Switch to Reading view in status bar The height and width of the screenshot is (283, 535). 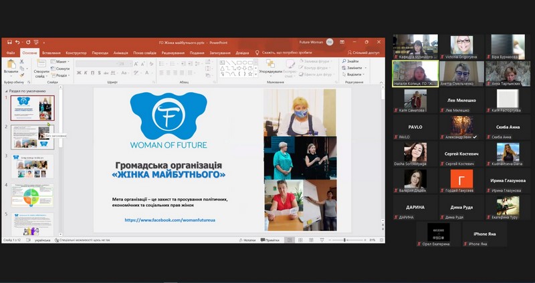pos(311,240)
